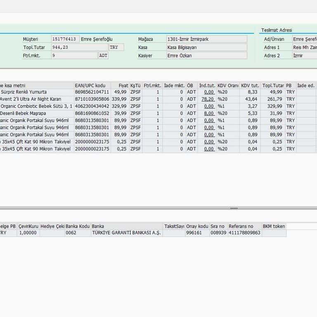This screenshot has width=317, height=317.
Task: Click the Onay kodu column header
Action: tap(197, 226)
